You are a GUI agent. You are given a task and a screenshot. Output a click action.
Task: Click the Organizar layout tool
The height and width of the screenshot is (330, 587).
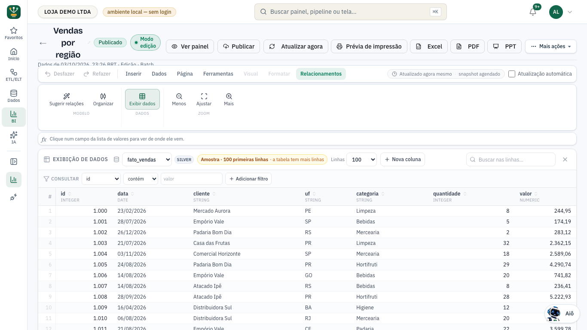click(x=103, y=99)
